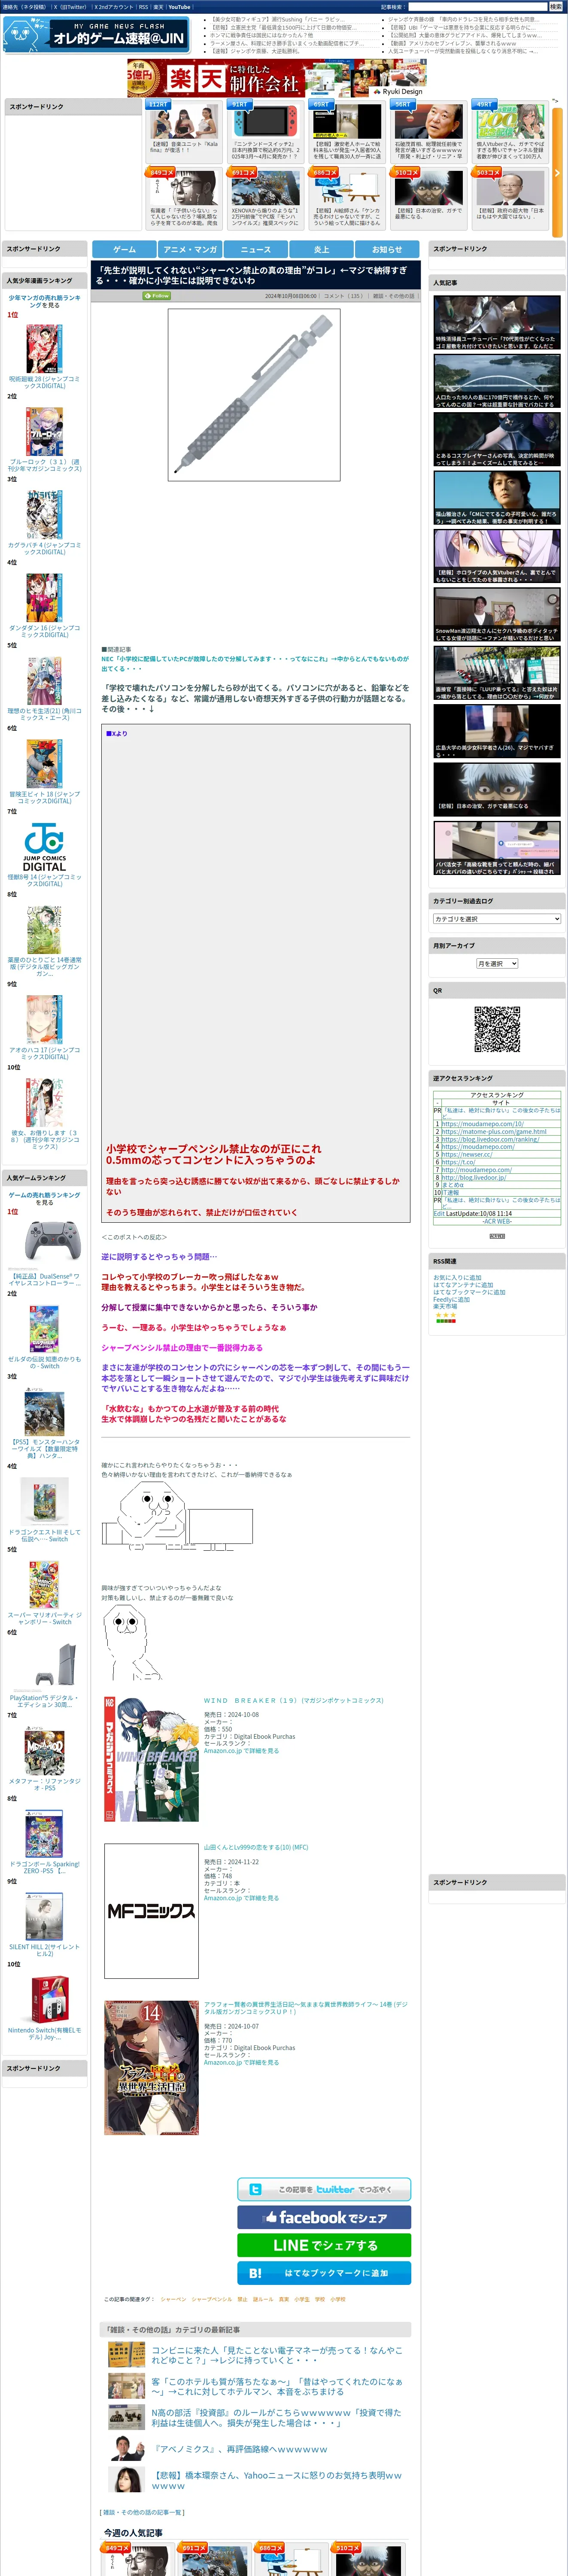Image resolution: width=568 pixels, height=2576 pixels.
Task: Click the RSS link in top bar
Action: [144, 7]
